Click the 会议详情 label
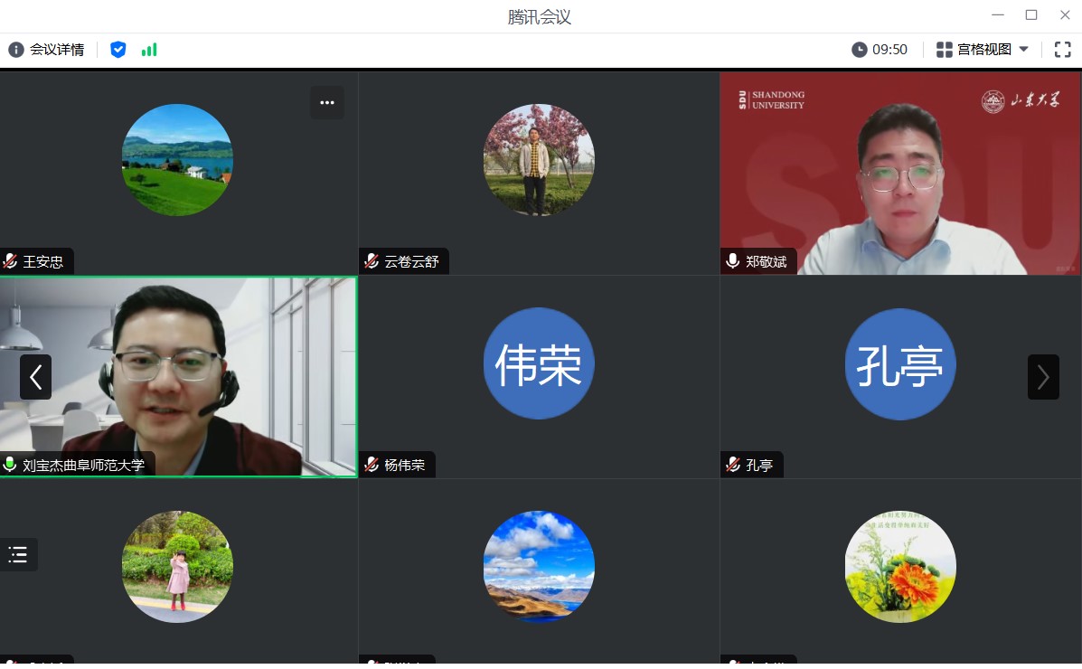The height and width of the screenshot is (669, 1082). point(57,50)
